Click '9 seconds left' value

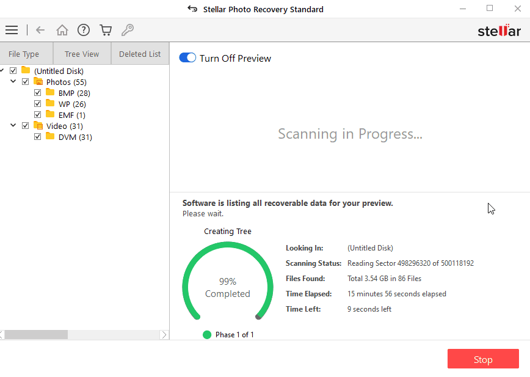pyautogui.click(x=369, y=309)
